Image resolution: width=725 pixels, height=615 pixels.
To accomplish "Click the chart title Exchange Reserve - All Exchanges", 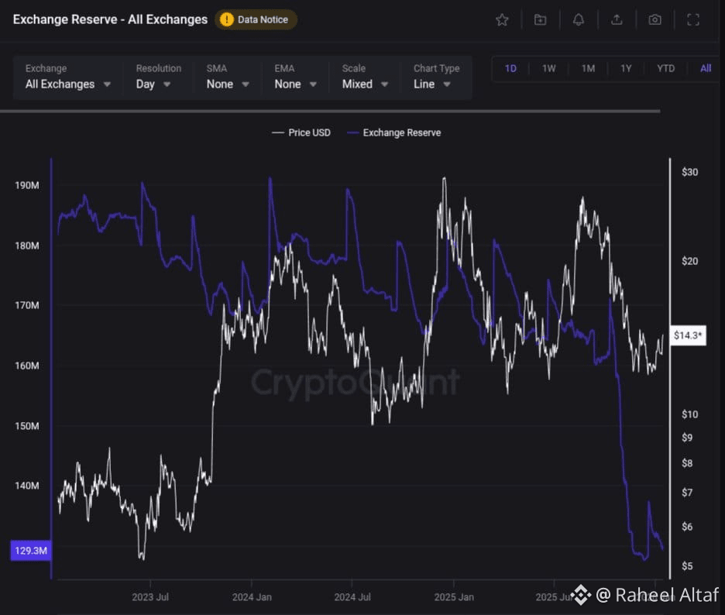I will coord(110,19).
